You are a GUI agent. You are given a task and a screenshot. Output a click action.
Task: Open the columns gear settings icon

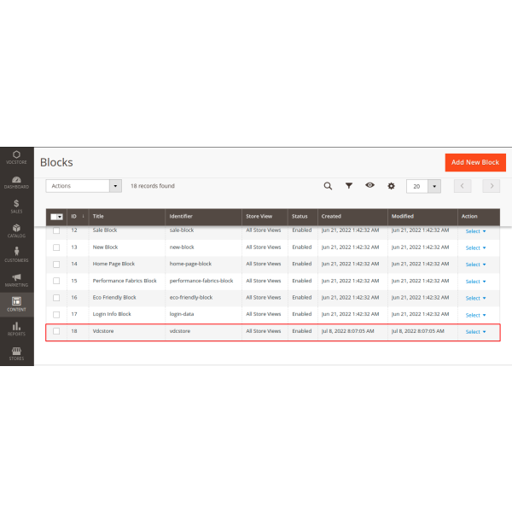pyautogui.click(x=392, y=185)
